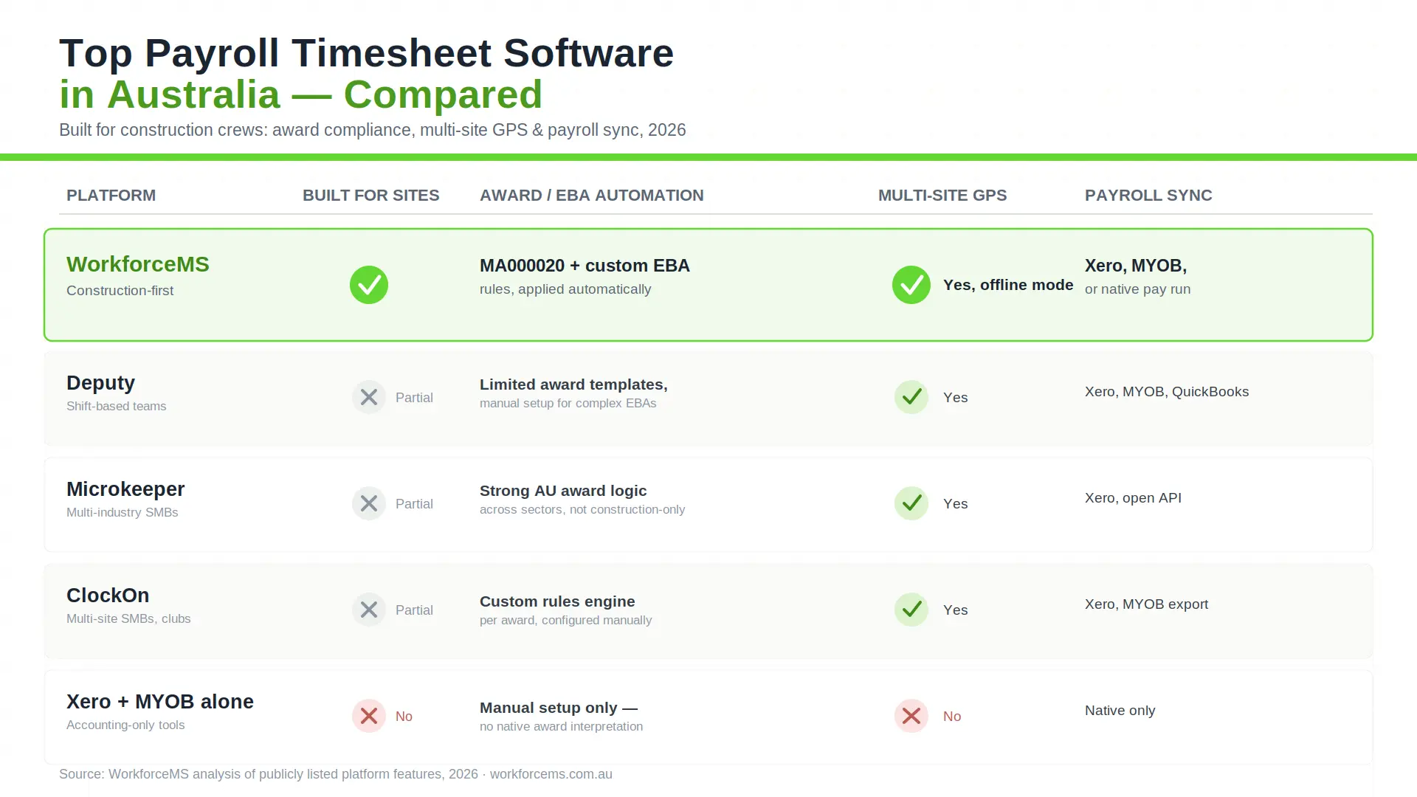Click the WorkforceMS platform name
The height and width of the screenshot is (797, 1417).
point(138,264)
